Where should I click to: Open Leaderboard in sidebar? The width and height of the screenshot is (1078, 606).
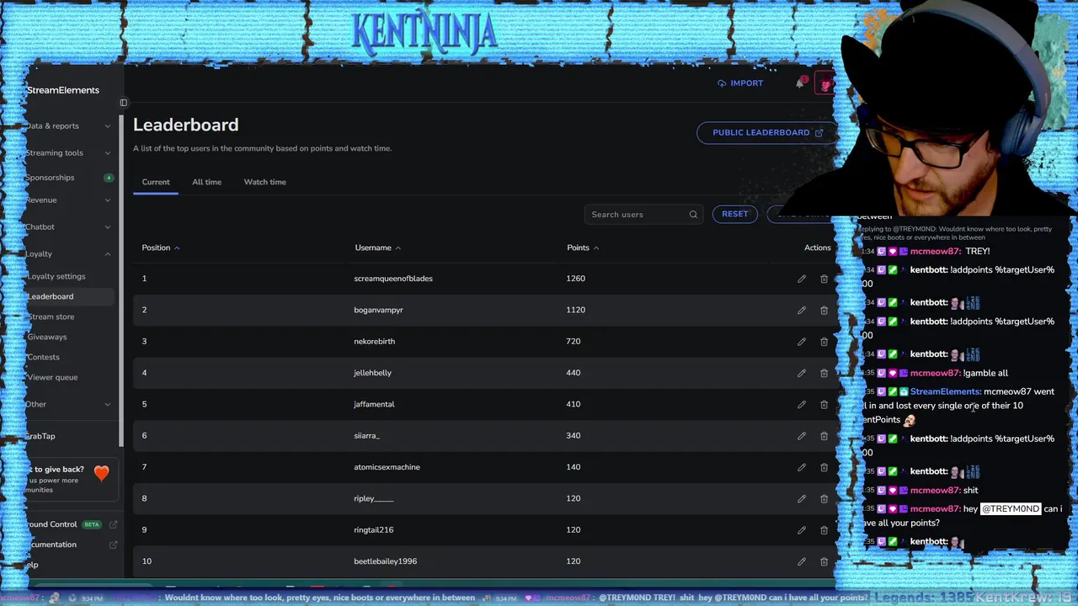point(51,296)
